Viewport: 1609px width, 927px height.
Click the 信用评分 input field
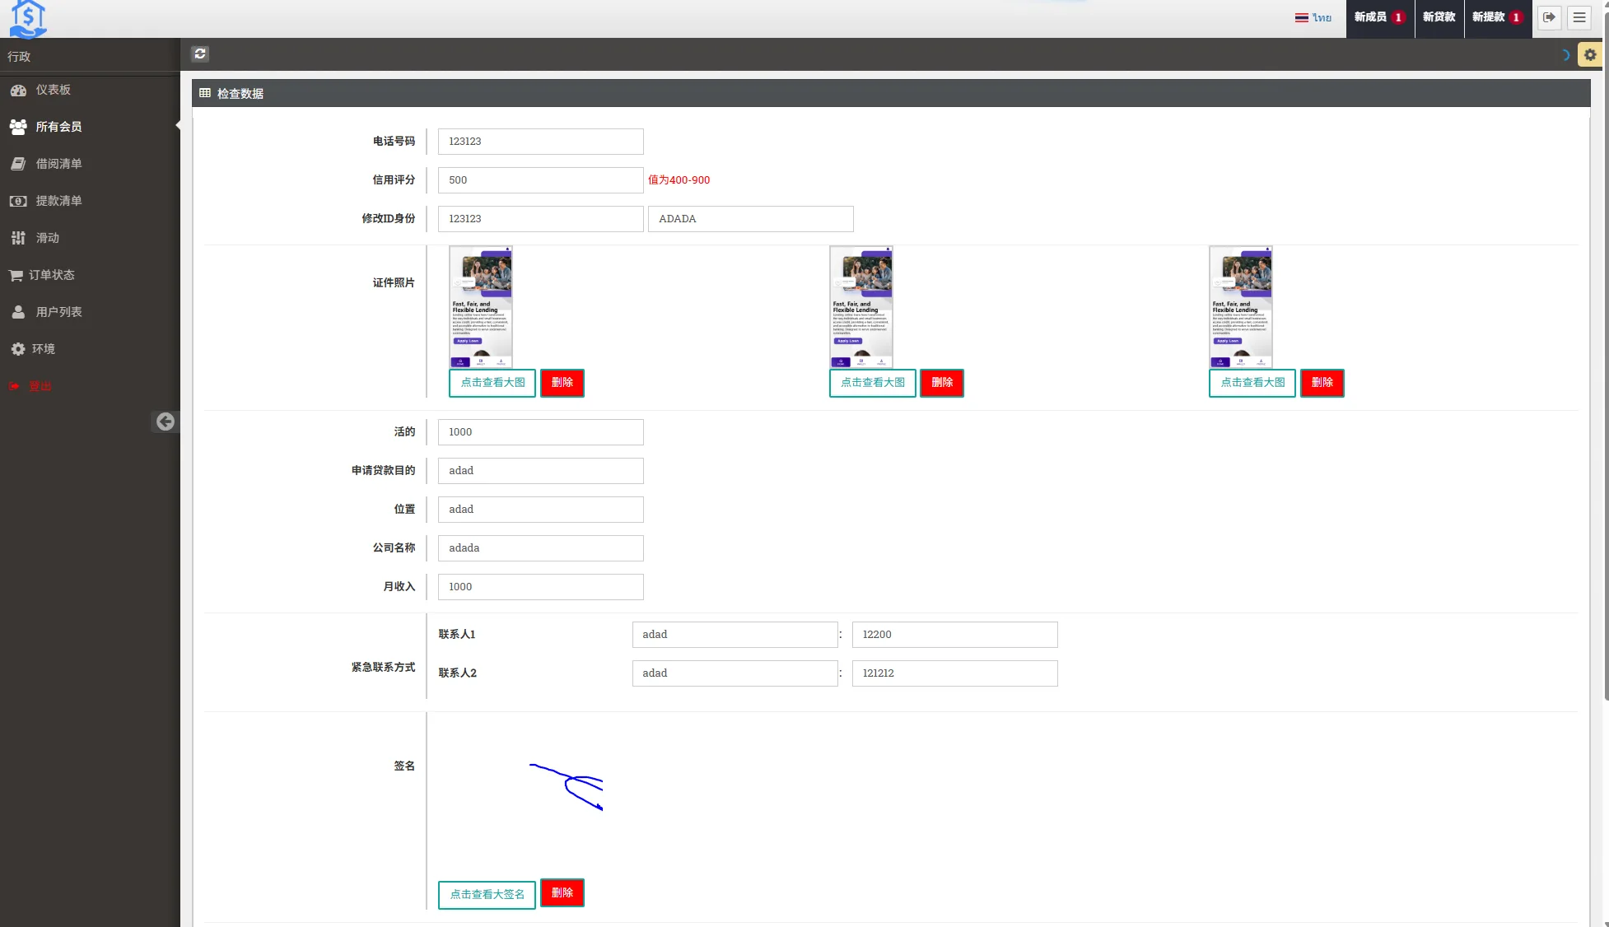coord(540,180)
